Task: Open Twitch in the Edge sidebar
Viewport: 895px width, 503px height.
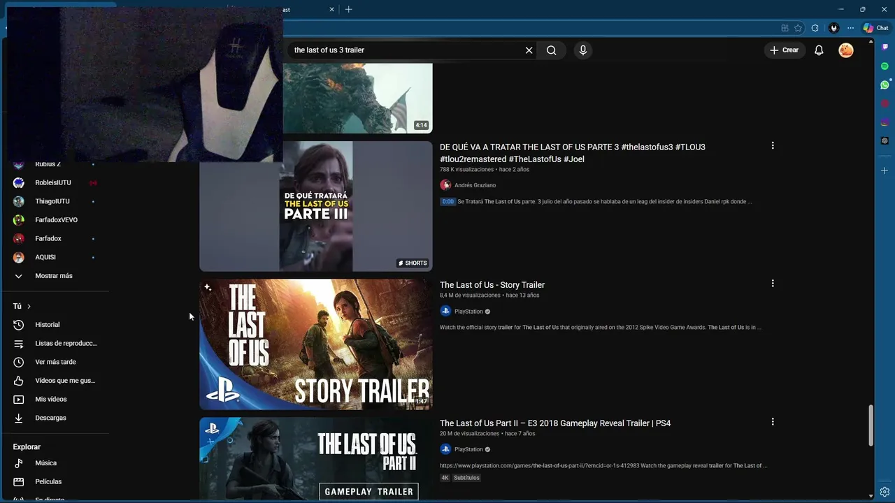Action: 885,47
